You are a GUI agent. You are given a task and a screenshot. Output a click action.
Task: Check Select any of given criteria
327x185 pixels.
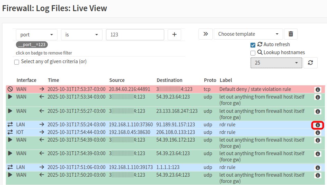pos(17,62)
